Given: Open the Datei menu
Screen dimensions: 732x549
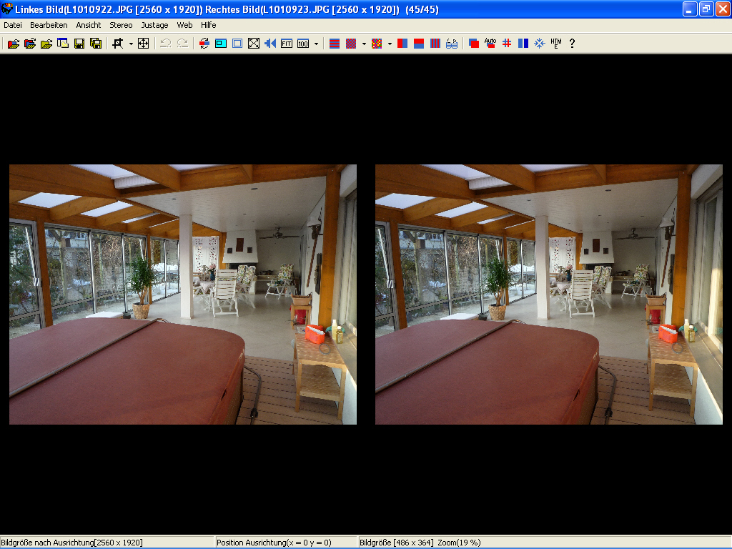Looking at the screenshot, I should click(x=13, y=25).
